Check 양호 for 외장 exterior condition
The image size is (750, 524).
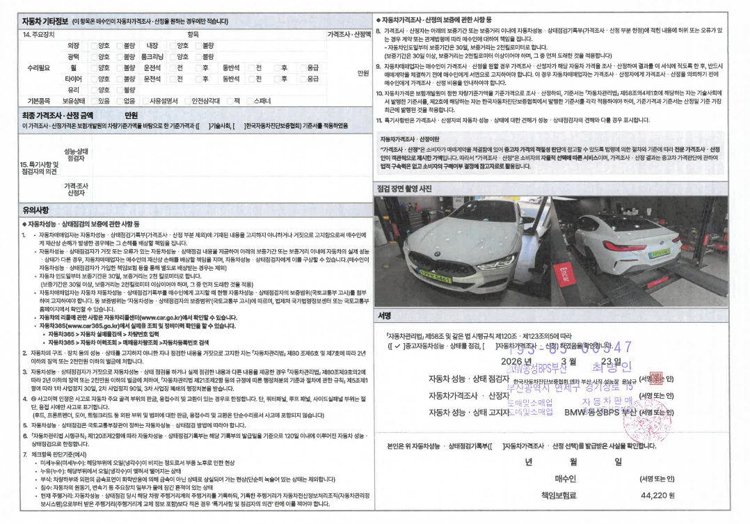(94, 45)
